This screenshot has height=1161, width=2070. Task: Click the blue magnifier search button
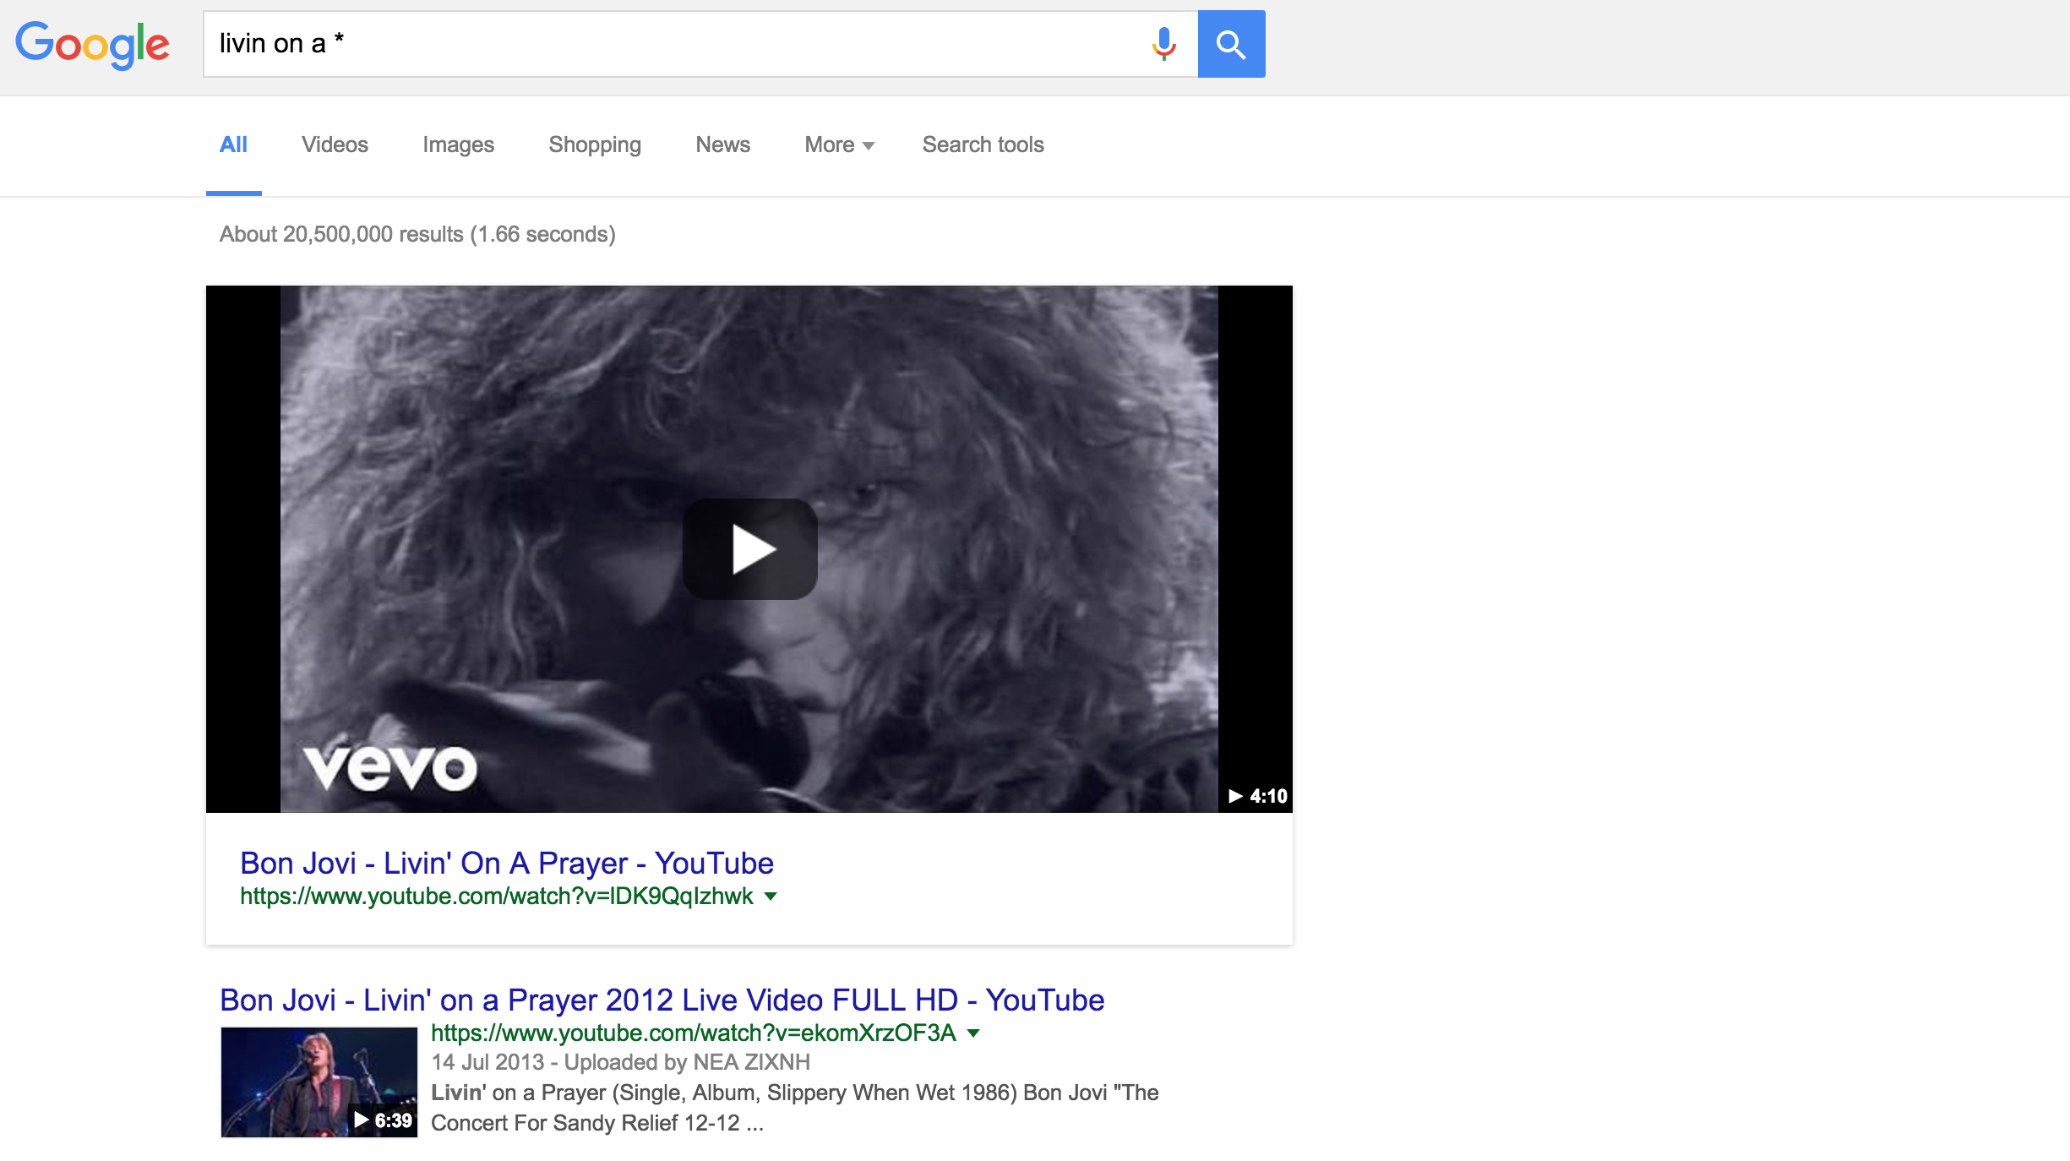(x=1231, y=44)
